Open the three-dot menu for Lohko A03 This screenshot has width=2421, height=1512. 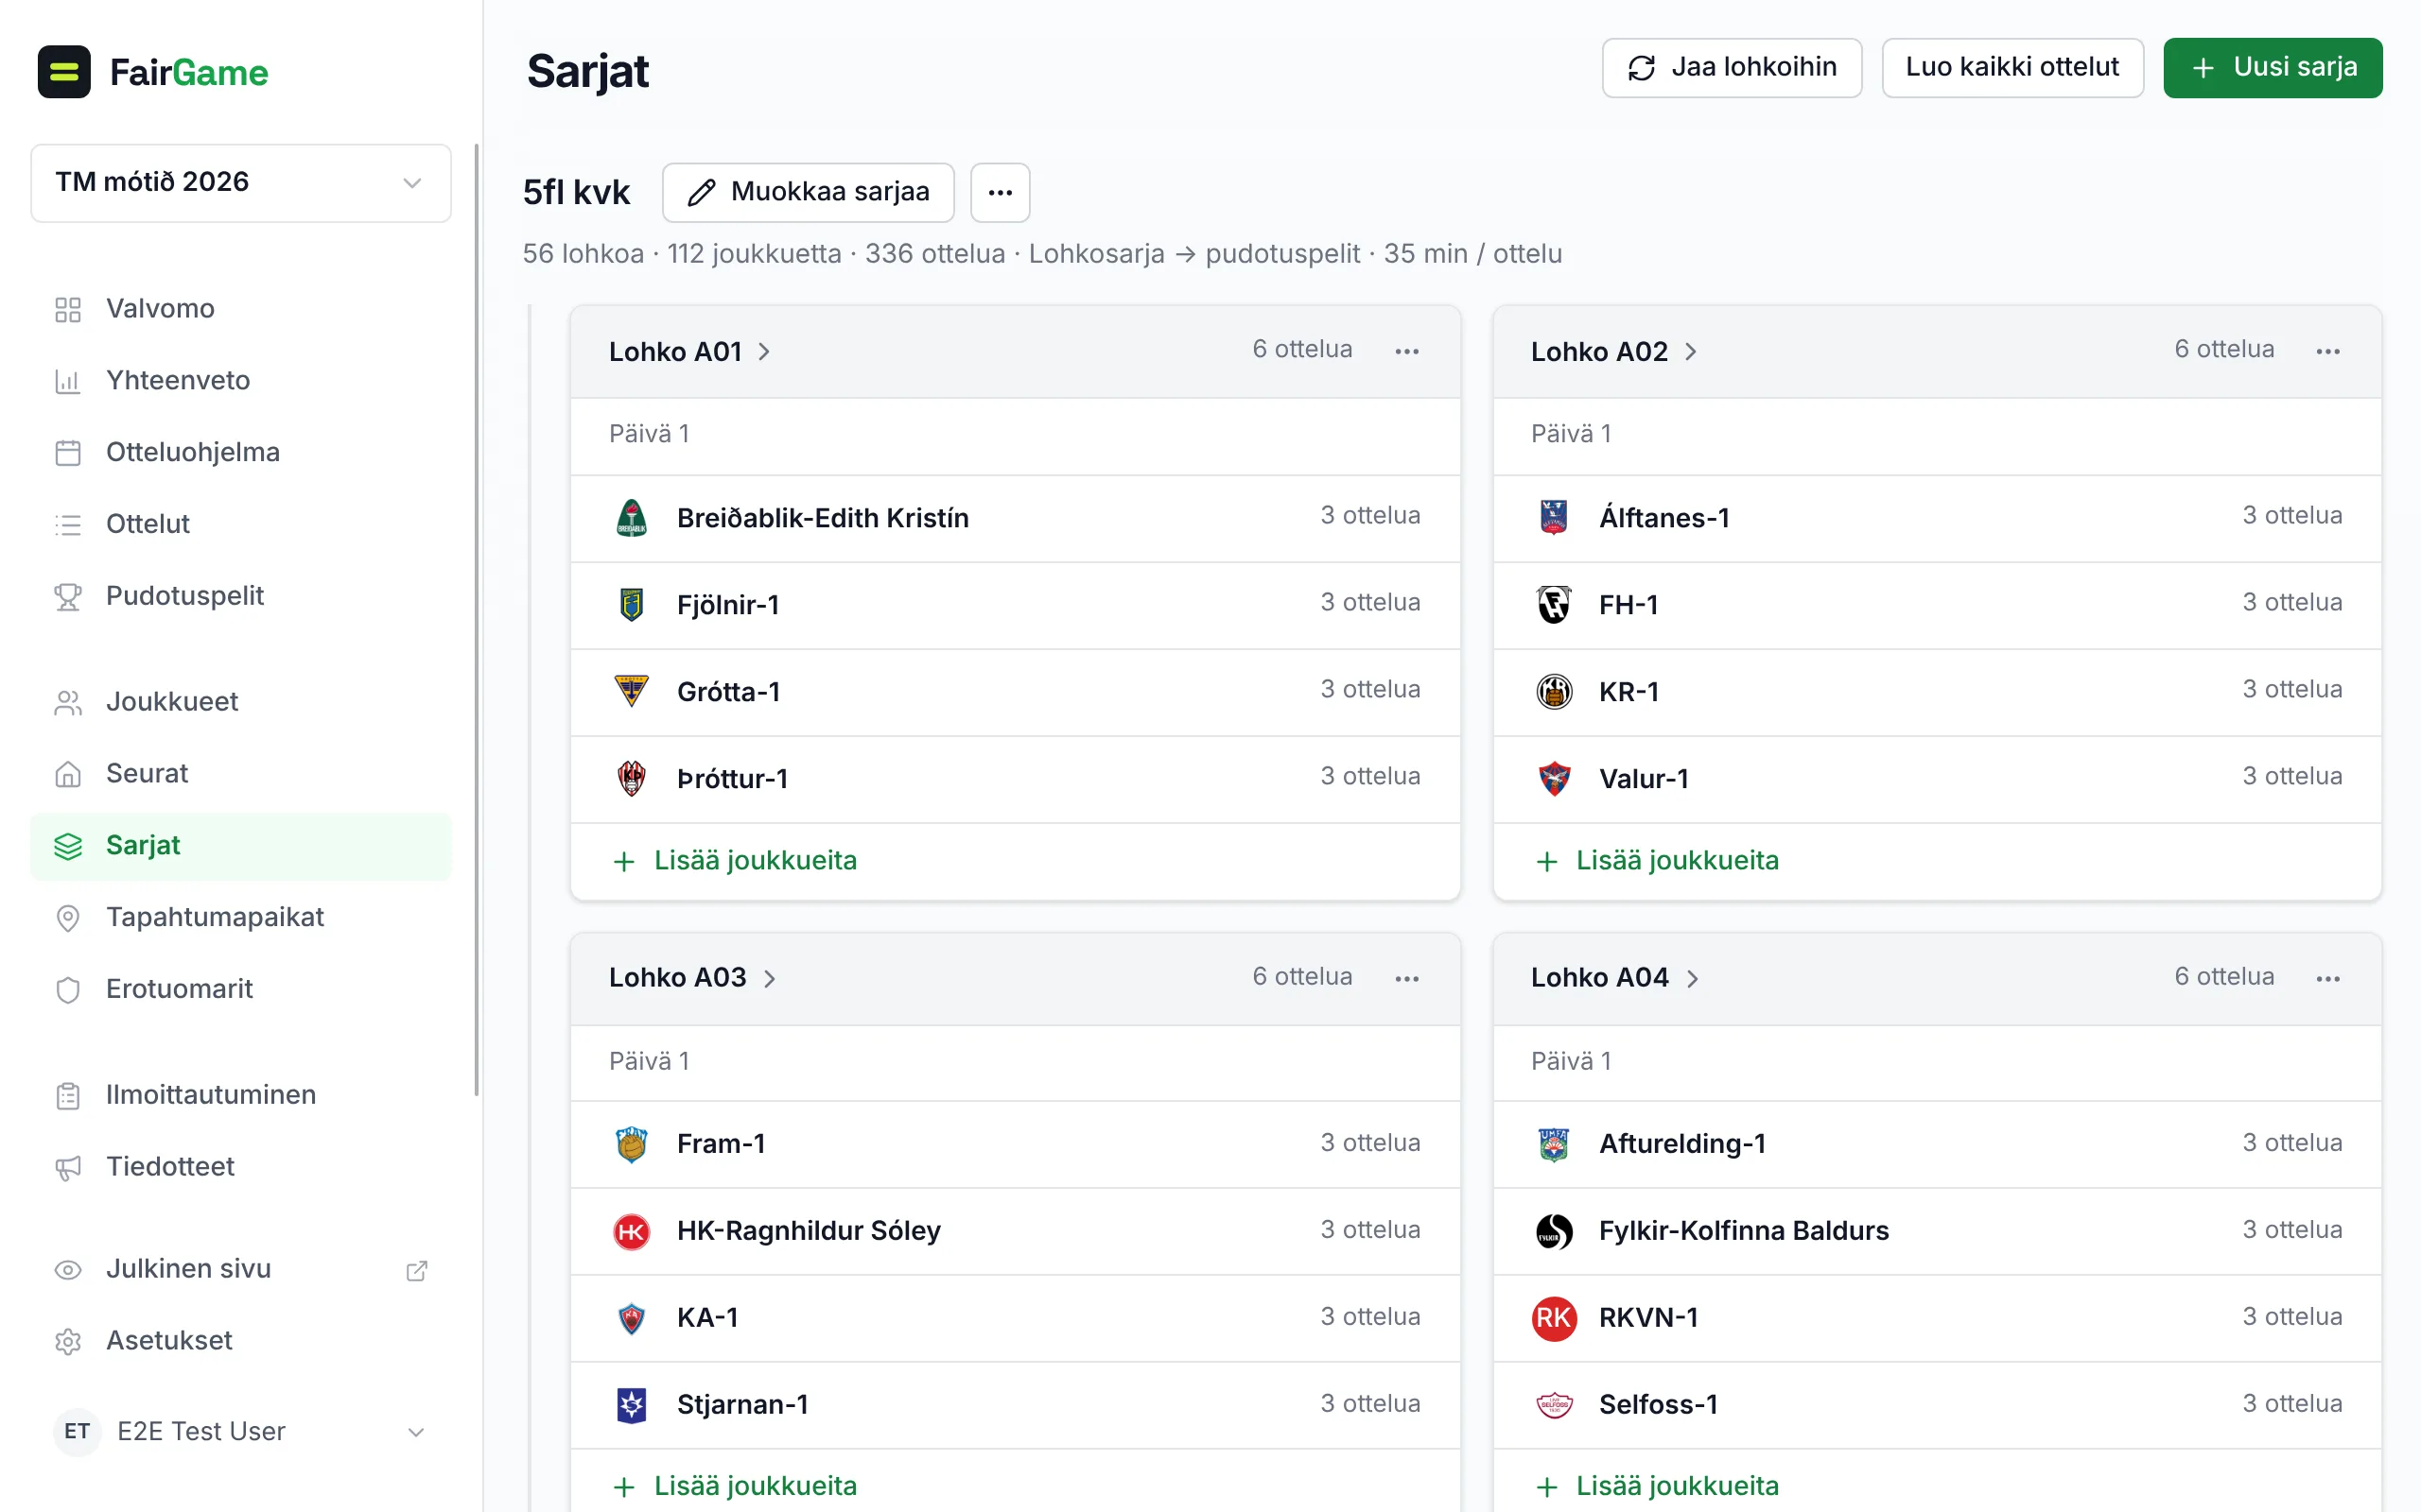pos(1406,978)
